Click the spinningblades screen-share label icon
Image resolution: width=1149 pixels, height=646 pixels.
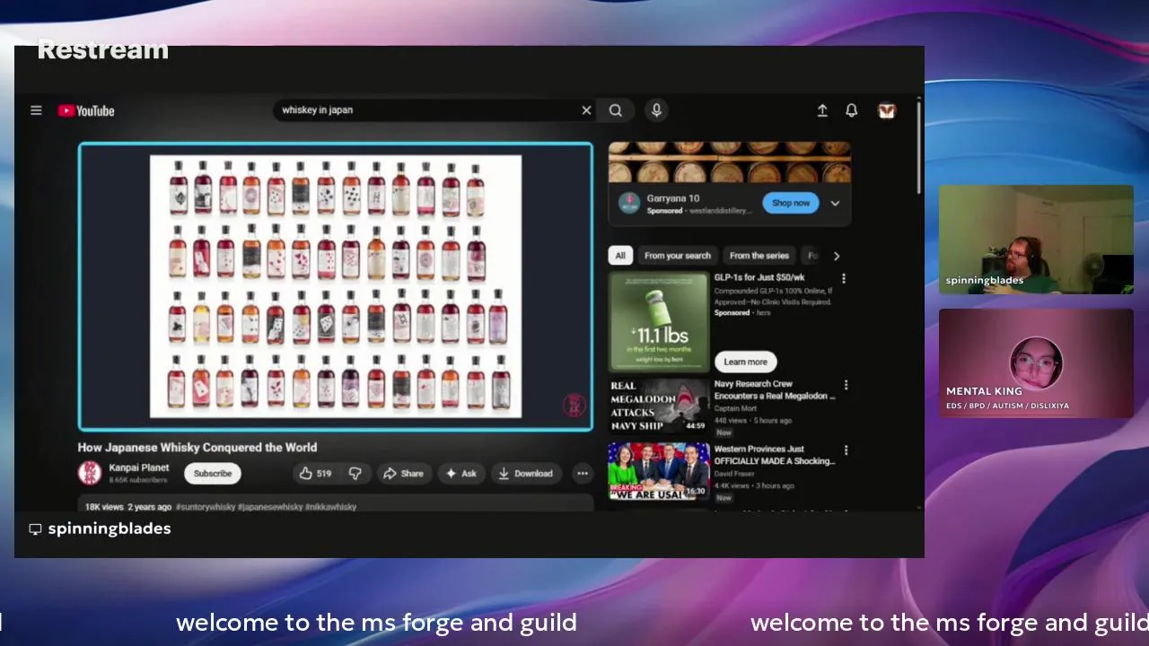35,529
